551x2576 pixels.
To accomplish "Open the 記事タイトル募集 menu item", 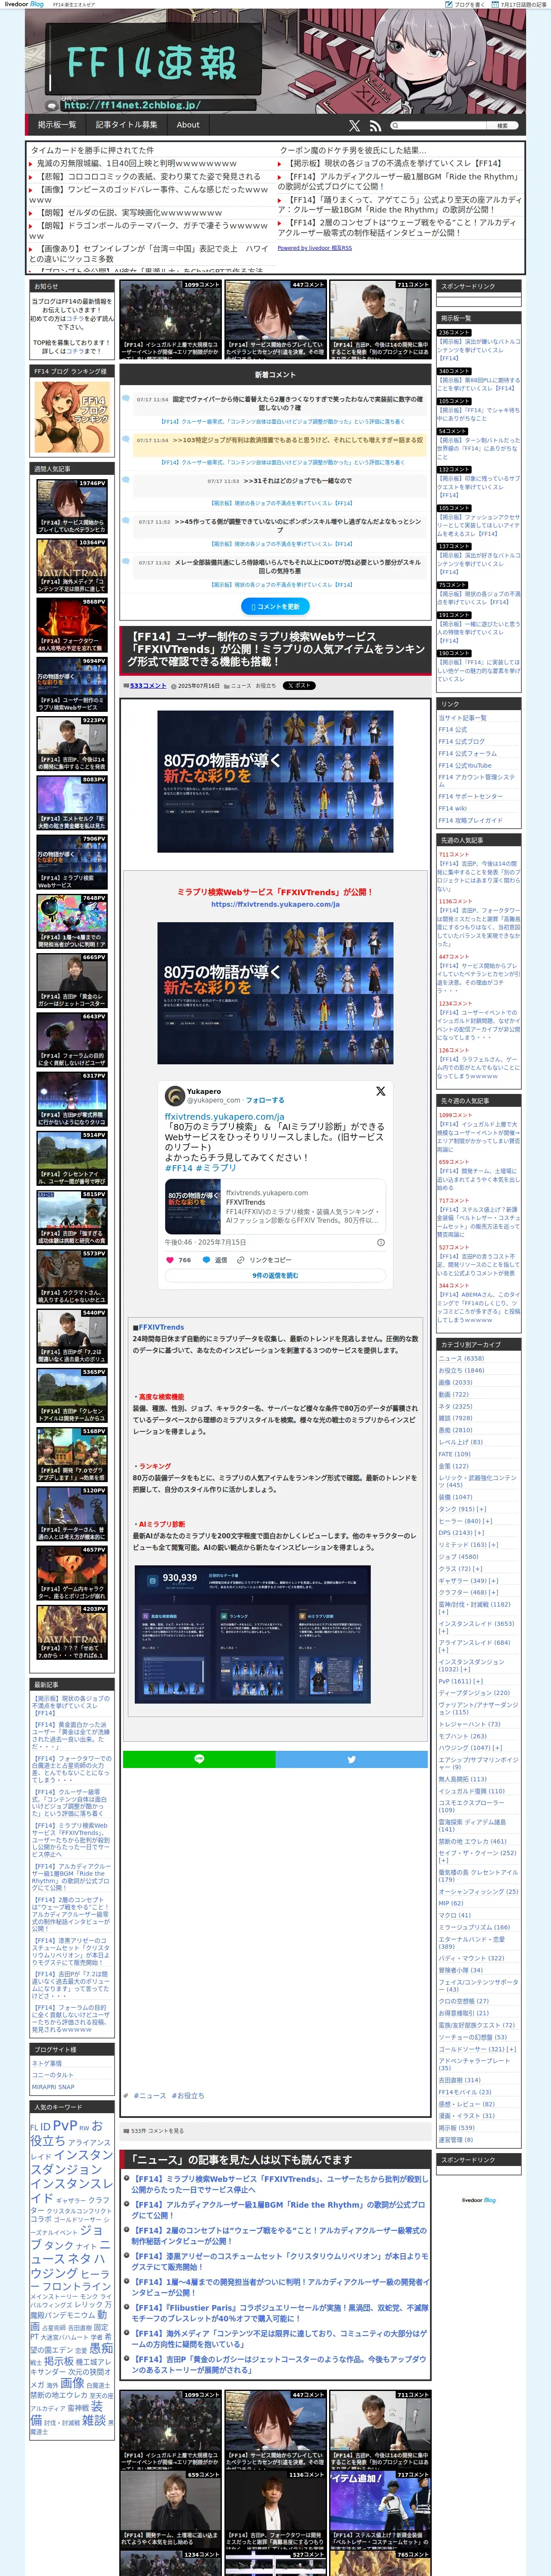I will coord(127,125).
